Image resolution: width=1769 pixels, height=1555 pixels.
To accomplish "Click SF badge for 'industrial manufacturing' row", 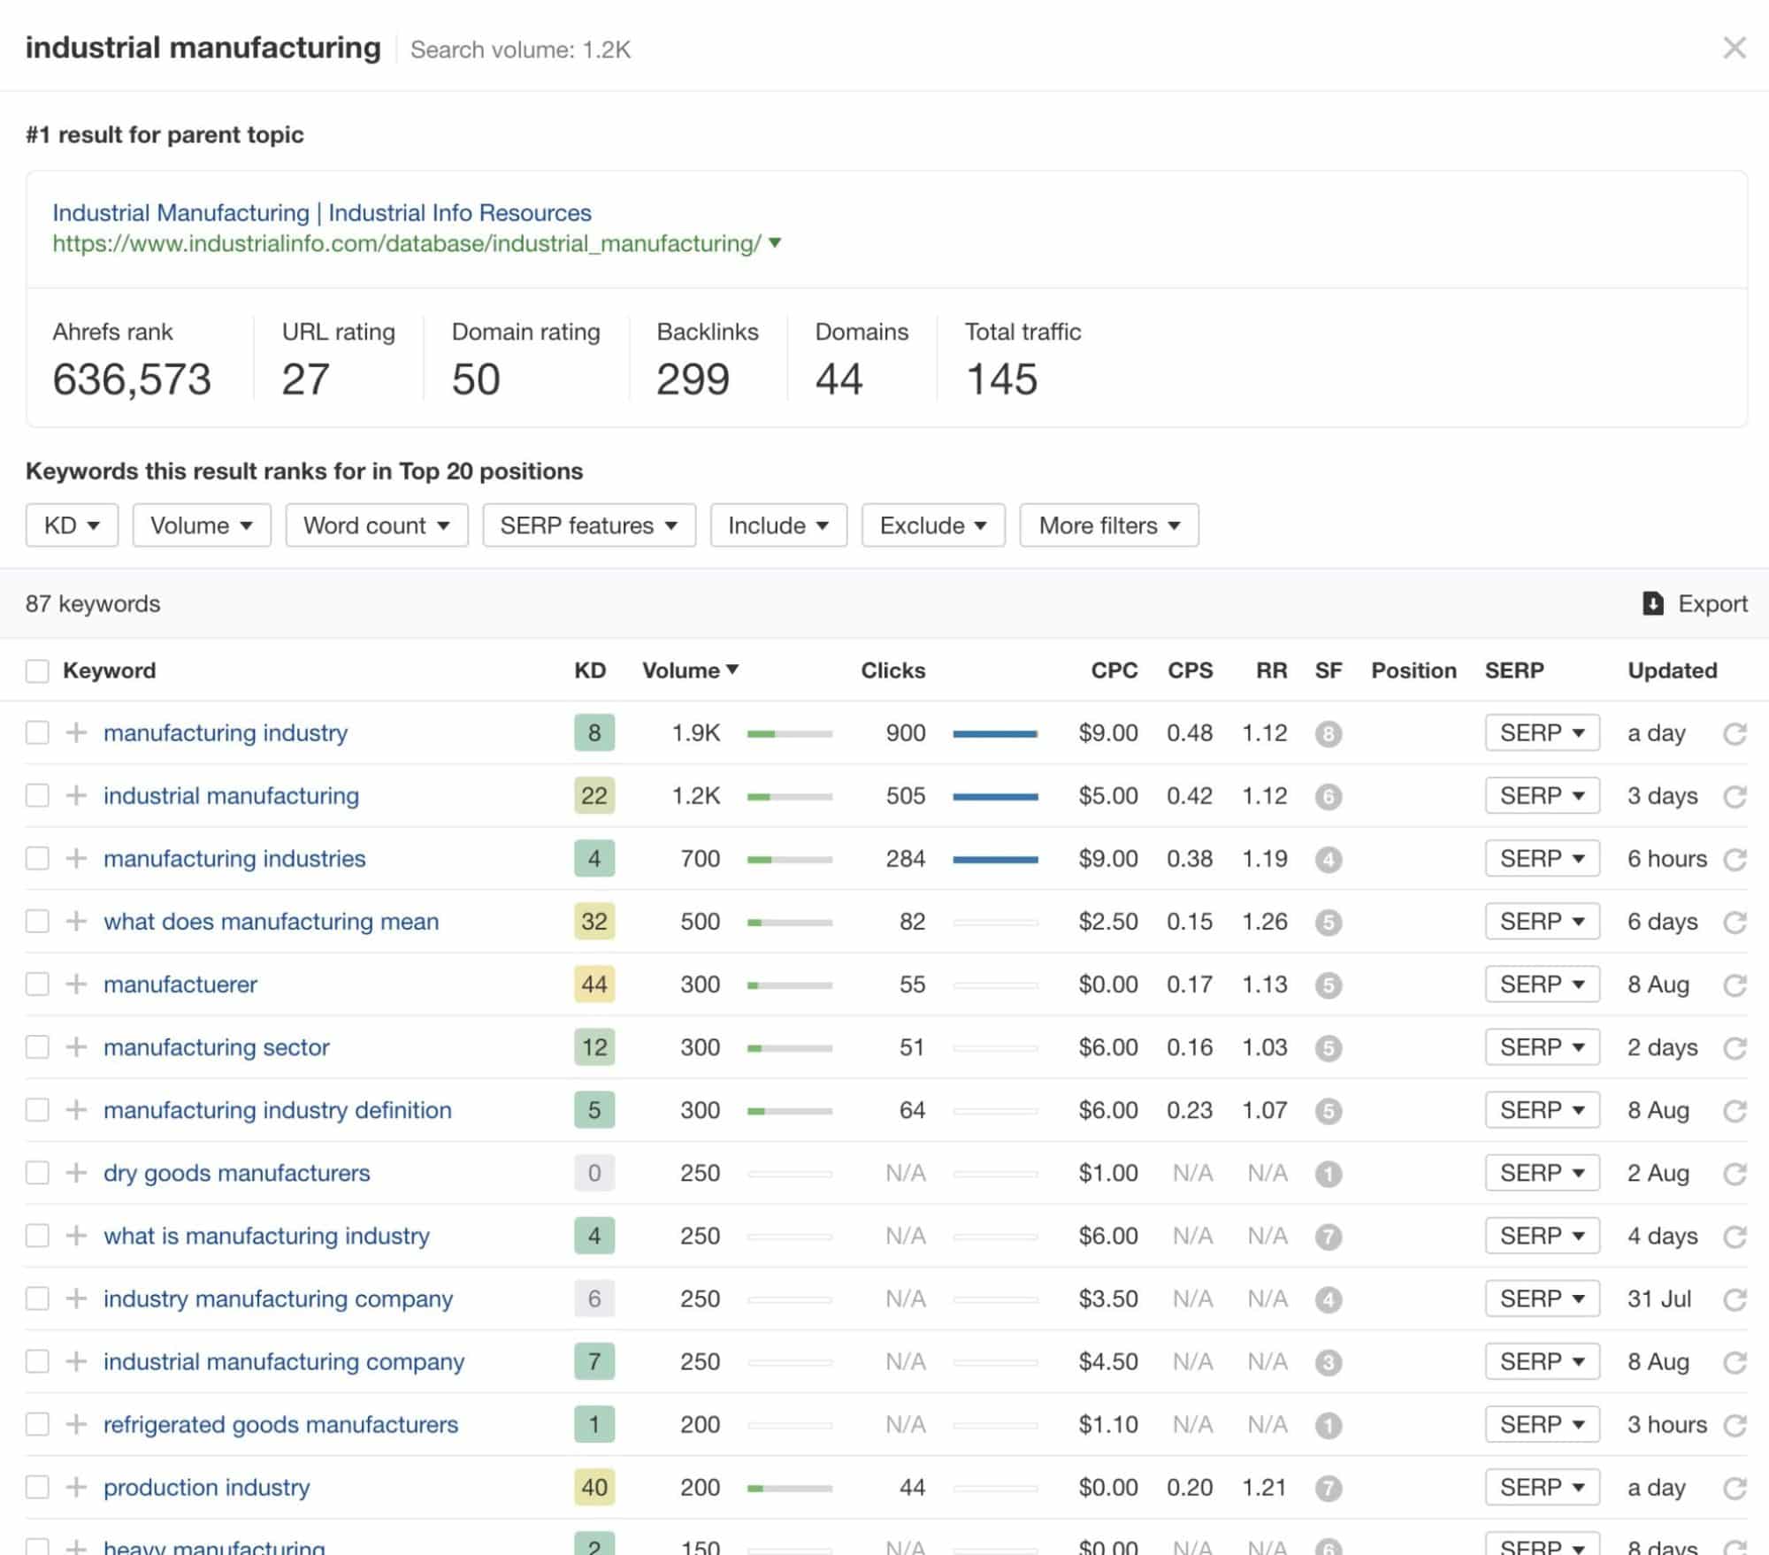I will coord(1328,797).
